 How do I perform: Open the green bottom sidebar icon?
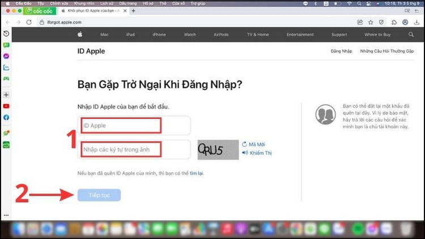6,144
